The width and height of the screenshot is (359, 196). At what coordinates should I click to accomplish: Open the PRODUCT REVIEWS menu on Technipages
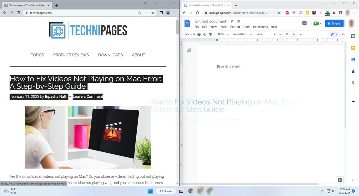(x=71, y=55)
